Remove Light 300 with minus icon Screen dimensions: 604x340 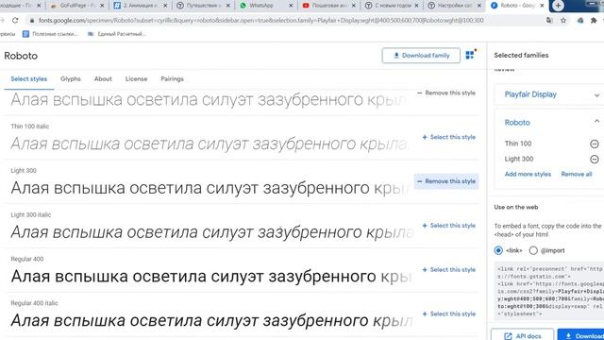point(595,160)
